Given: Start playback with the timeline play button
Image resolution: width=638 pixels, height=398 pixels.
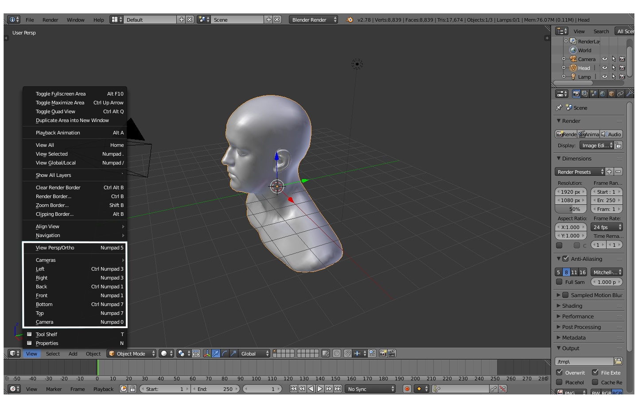Looking at the screenshot, I should coord(320,389).
